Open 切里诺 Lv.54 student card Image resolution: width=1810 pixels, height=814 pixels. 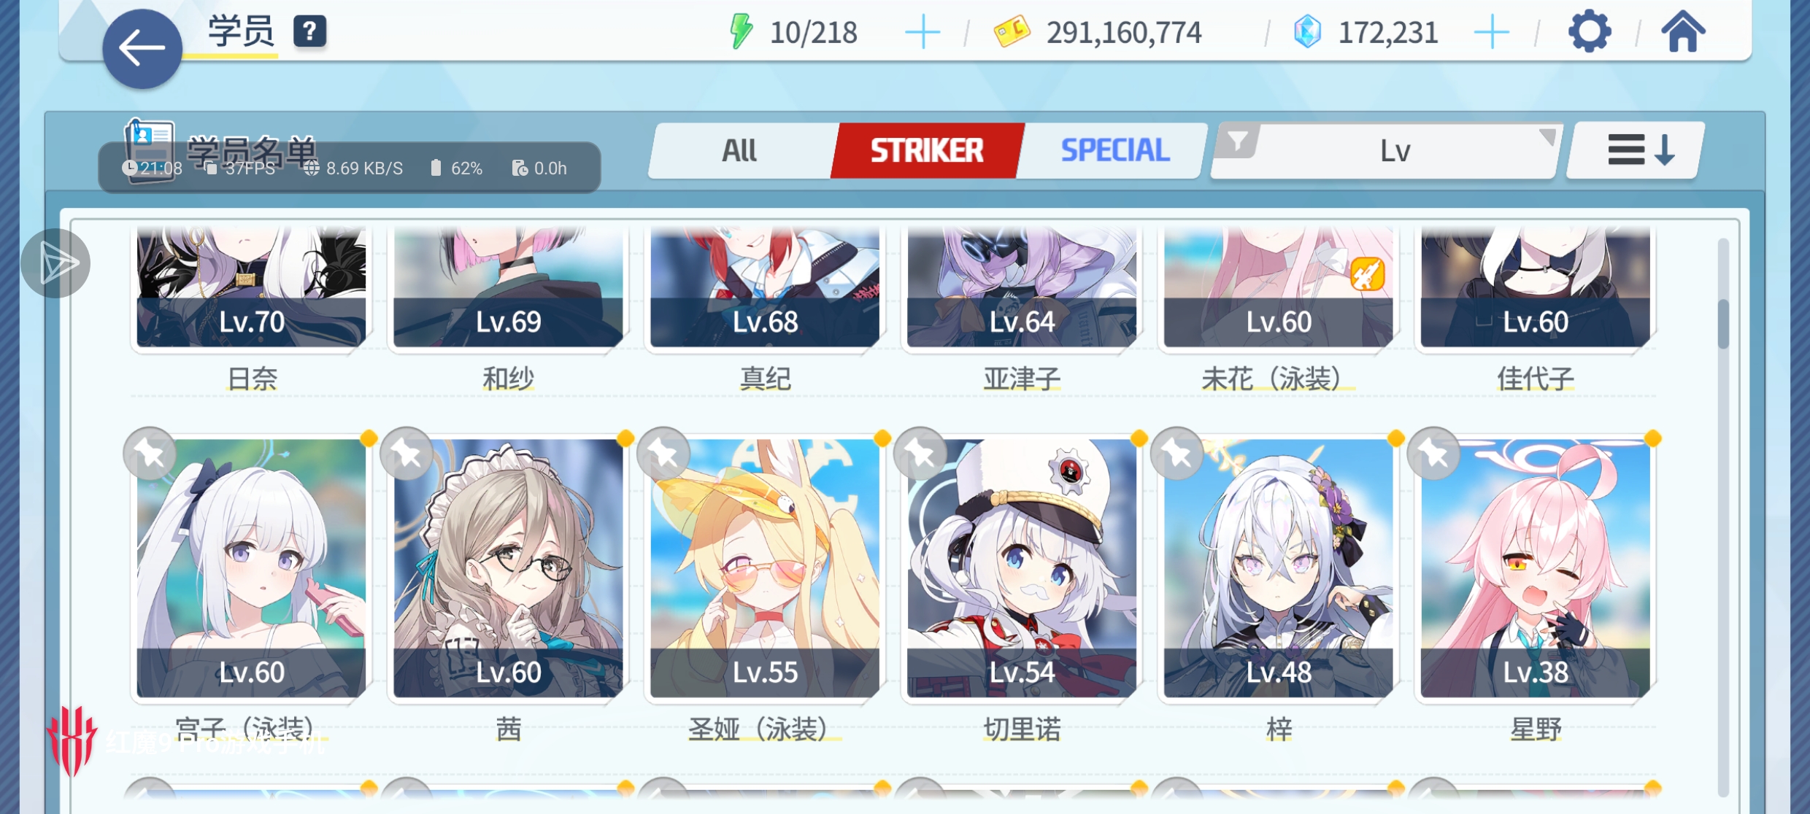1022,568
